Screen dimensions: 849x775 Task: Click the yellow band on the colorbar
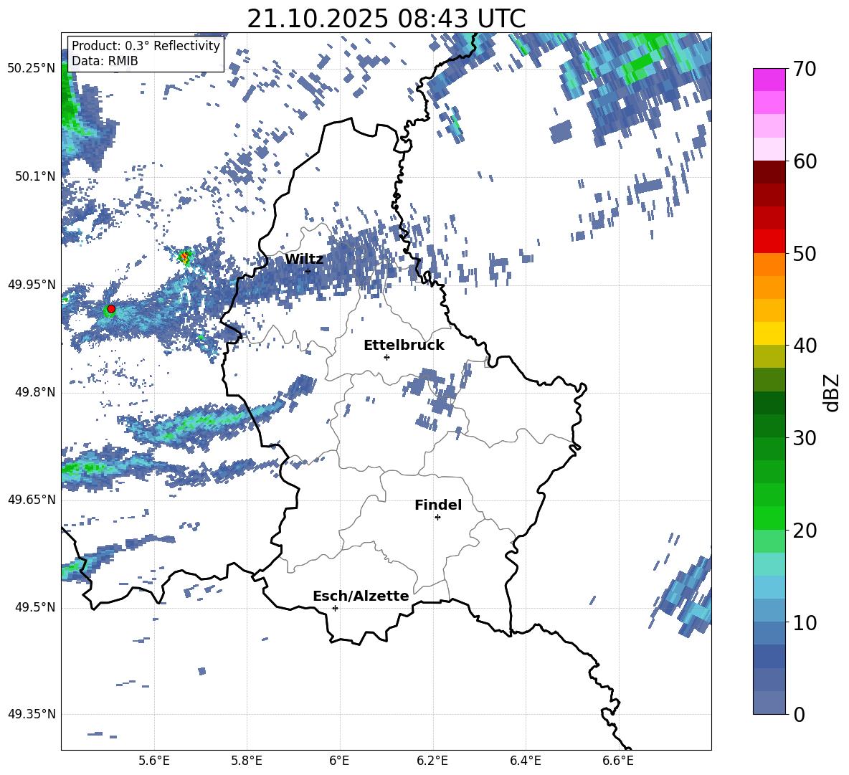click(x=769, y=333)
